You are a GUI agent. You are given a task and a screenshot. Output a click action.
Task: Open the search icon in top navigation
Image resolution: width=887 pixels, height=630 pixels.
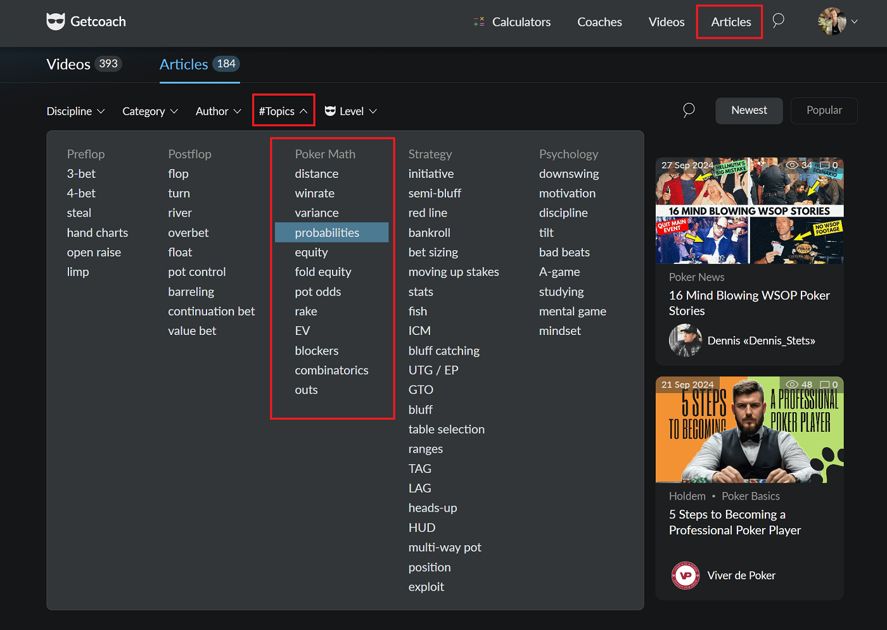point(778,21)
